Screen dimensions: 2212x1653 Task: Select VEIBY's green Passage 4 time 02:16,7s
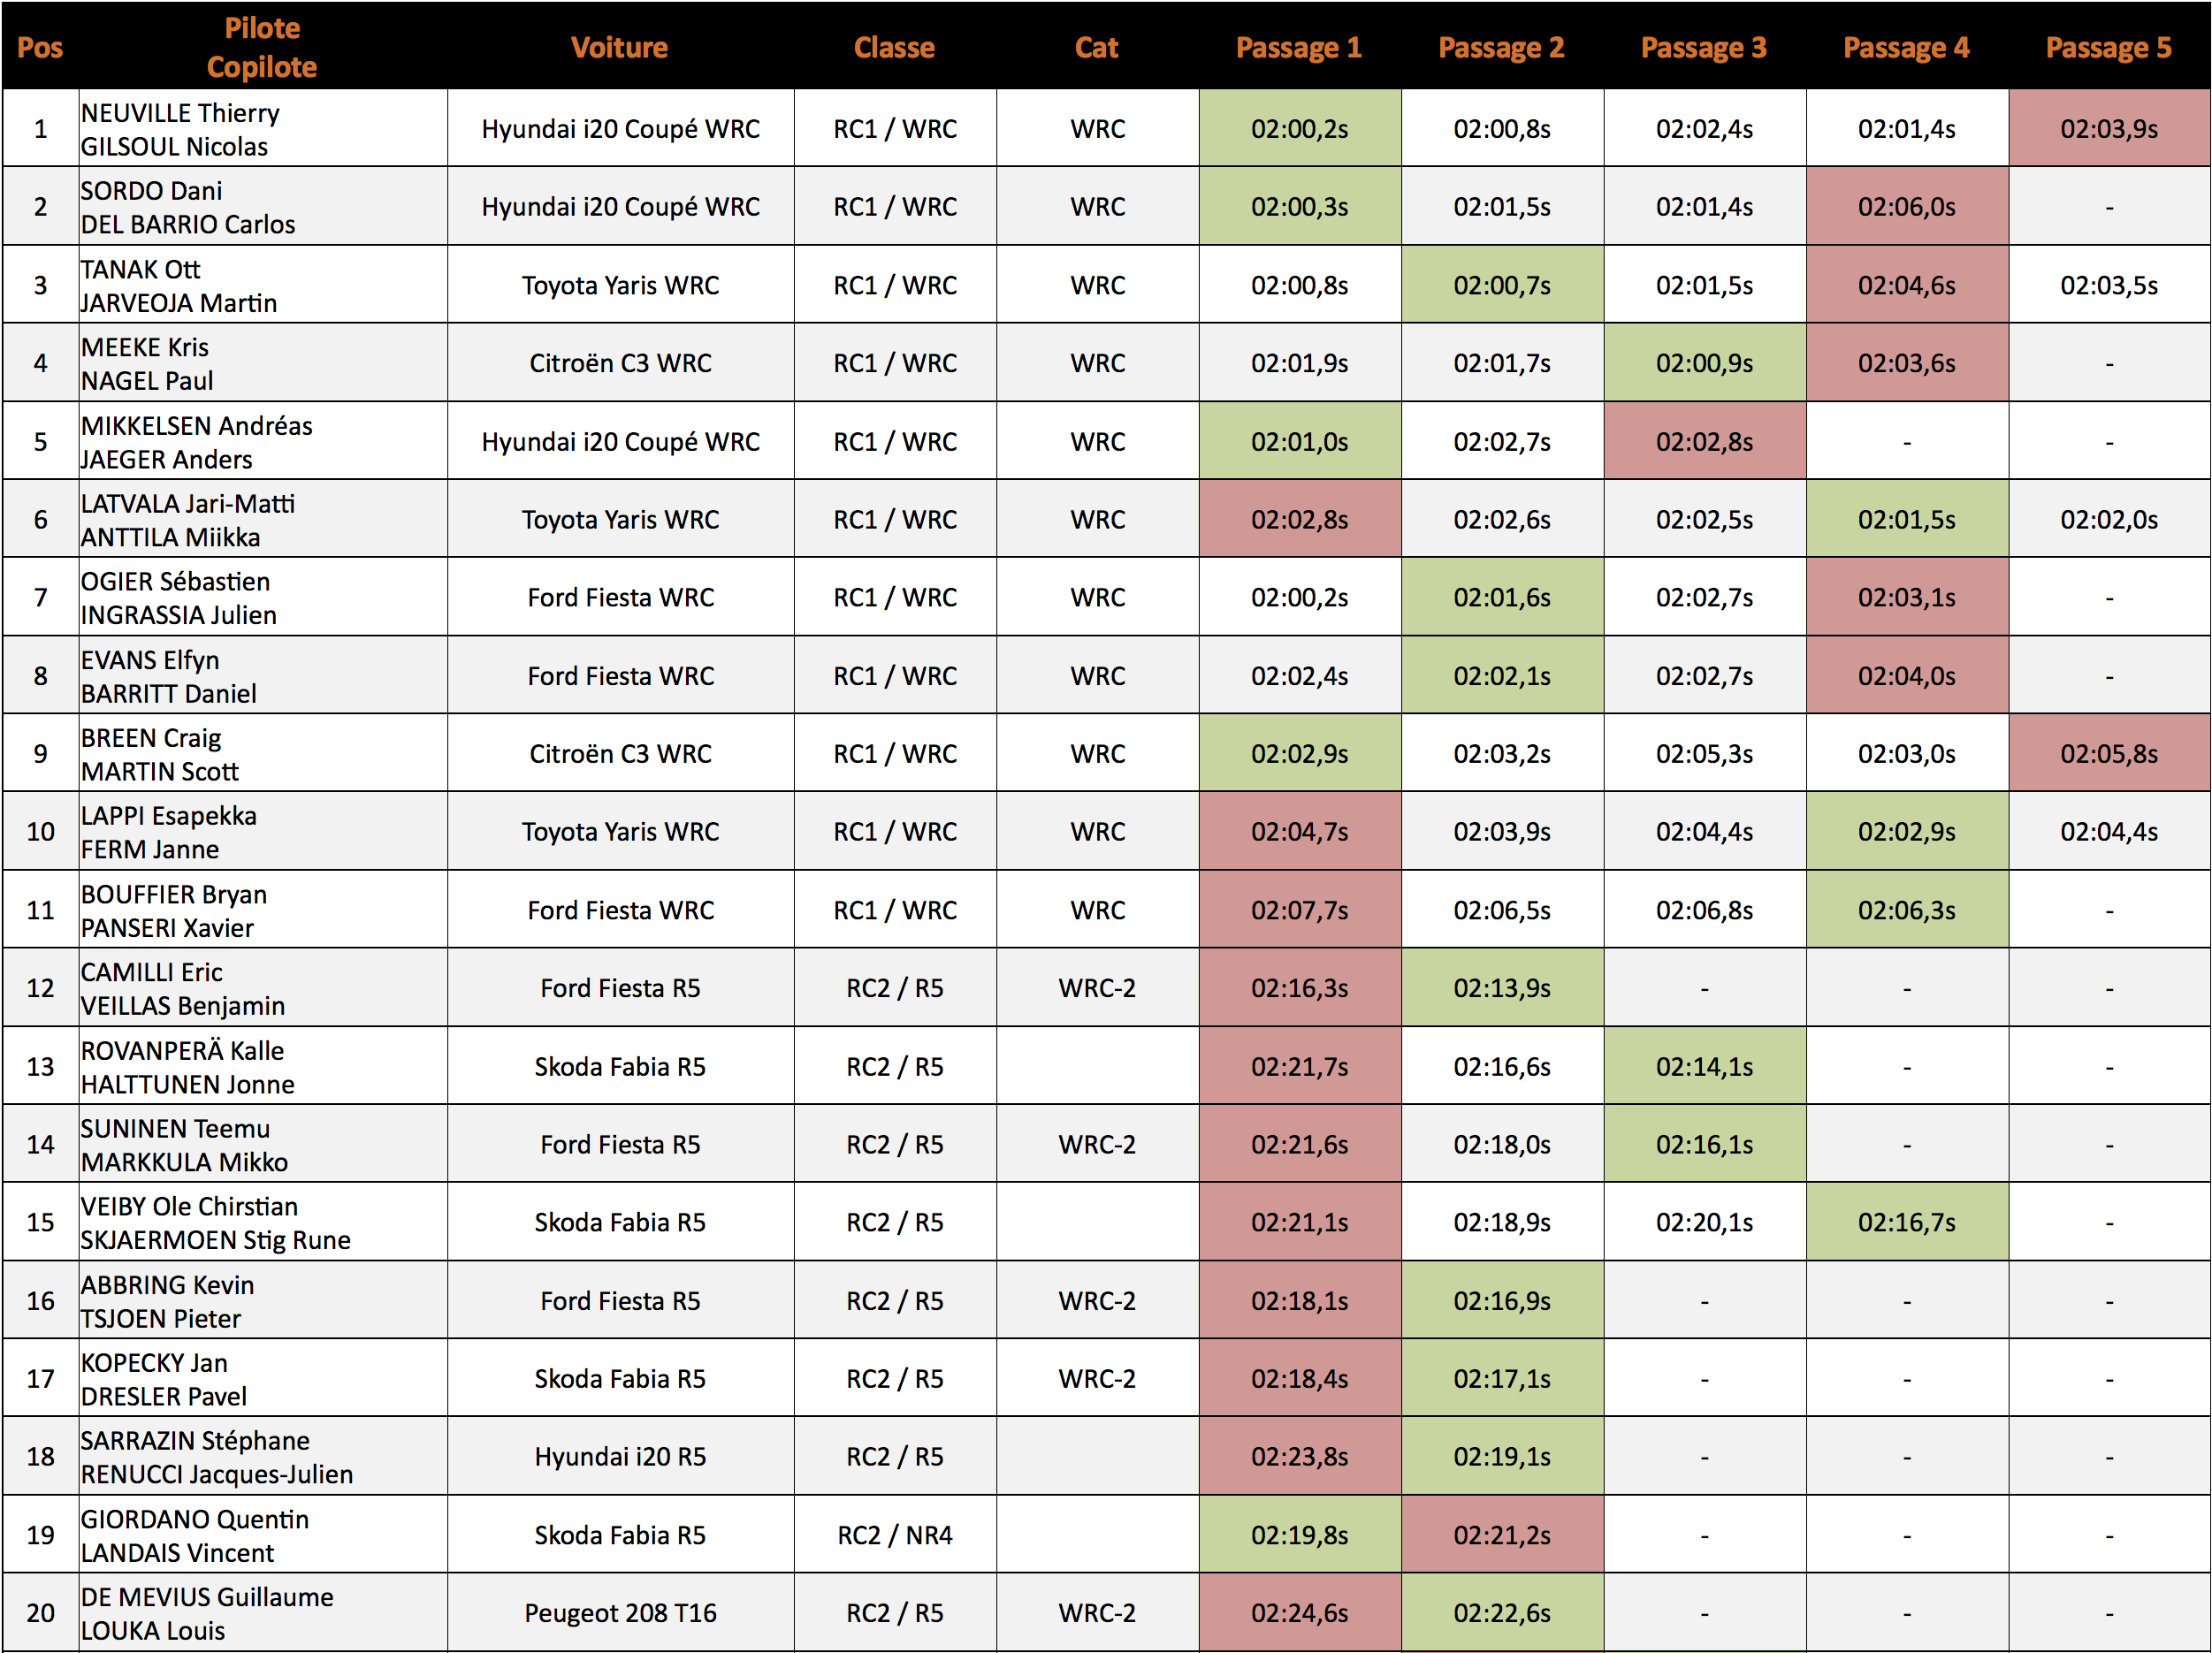[x=1906, y=1222]
